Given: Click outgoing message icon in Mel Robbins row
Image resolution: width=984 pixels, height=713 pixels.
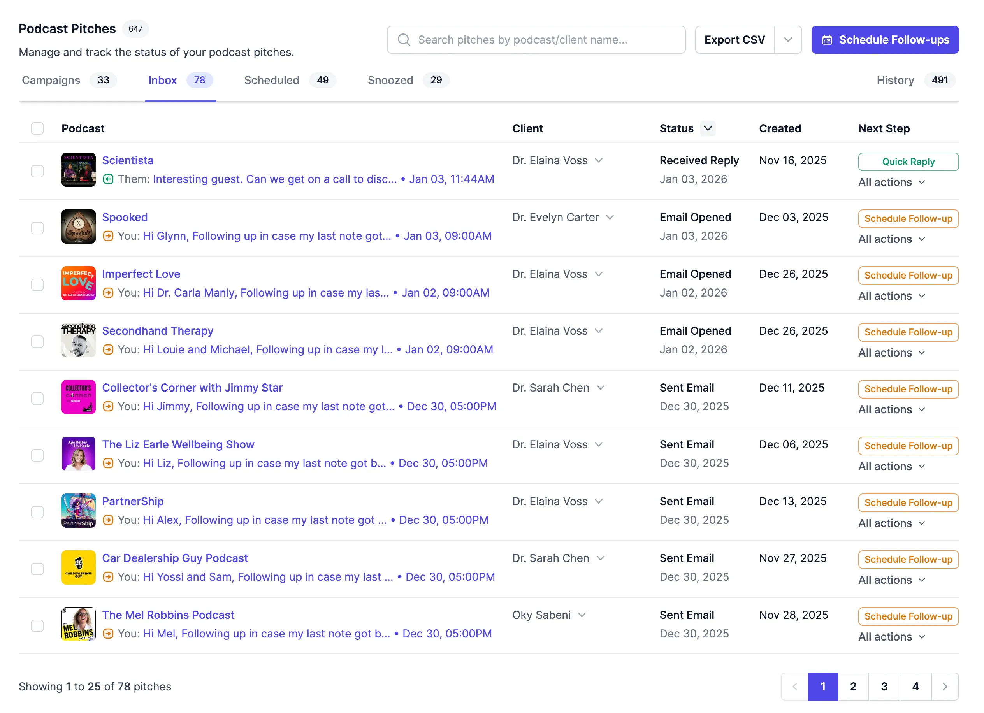Looking at the screenshot, I should pyautogui.click(x=108, y=634).
